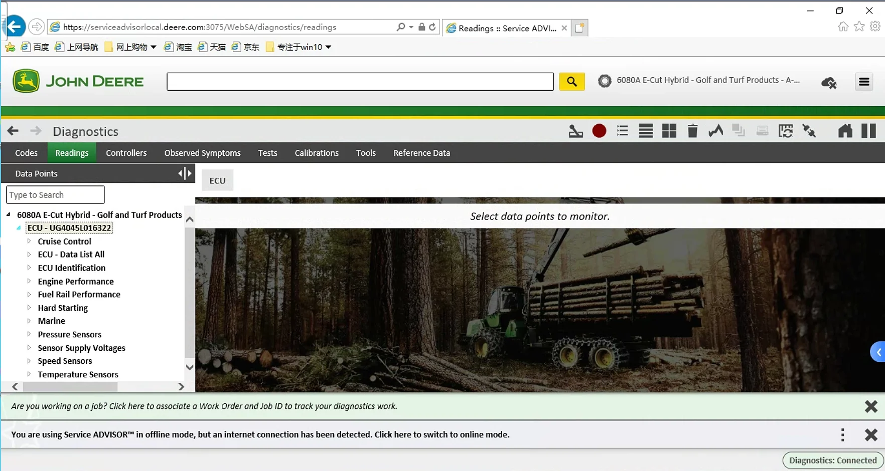Click the red record button in toolbar
The width and height of the screenshot is (885, 471).
click(599, 131)
